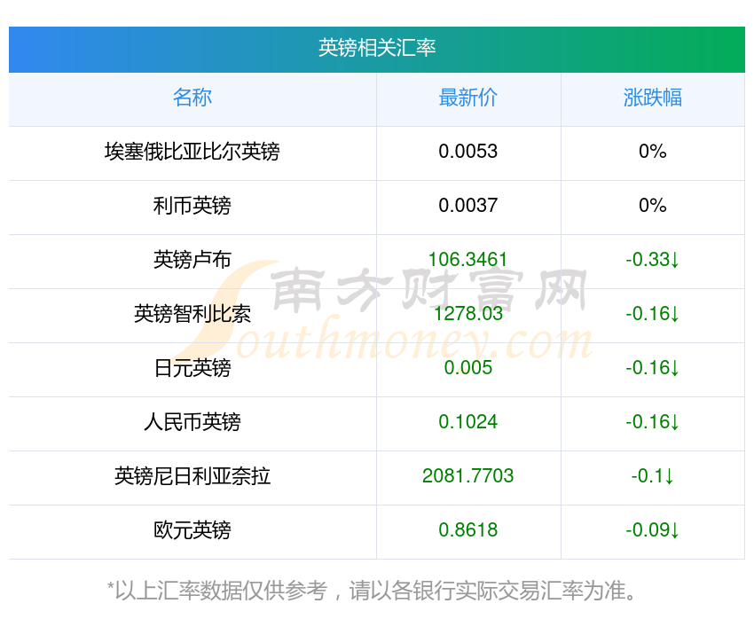Click the 埃塞俄比亚比尔英镑 row name
754x619 pixels.
coord(192,152)
